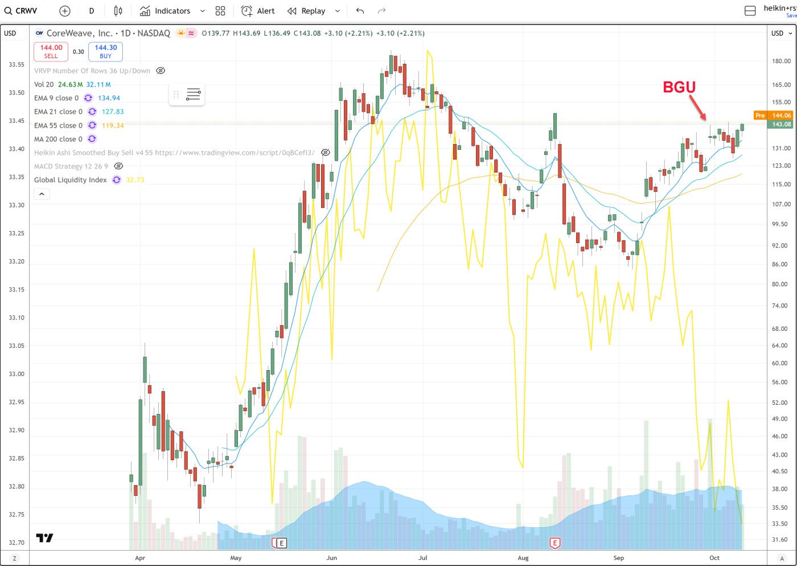Expand the chevron next to Indicators
The image size is (797, 566).
pos(203,11)
